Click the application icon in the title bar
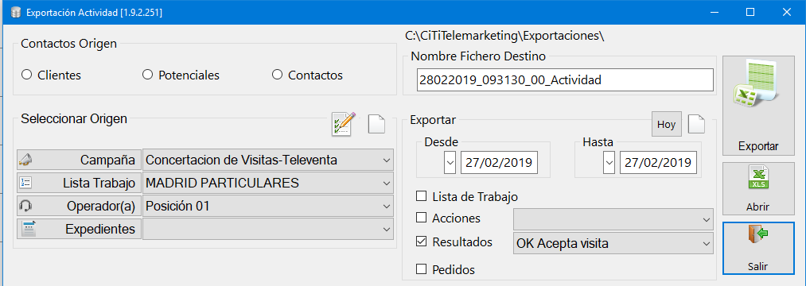The image size is (806, 286). (x=15, y=13)
